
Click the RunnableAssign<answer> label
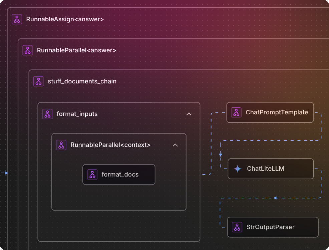pyautogui.click(x=65, y=19)
